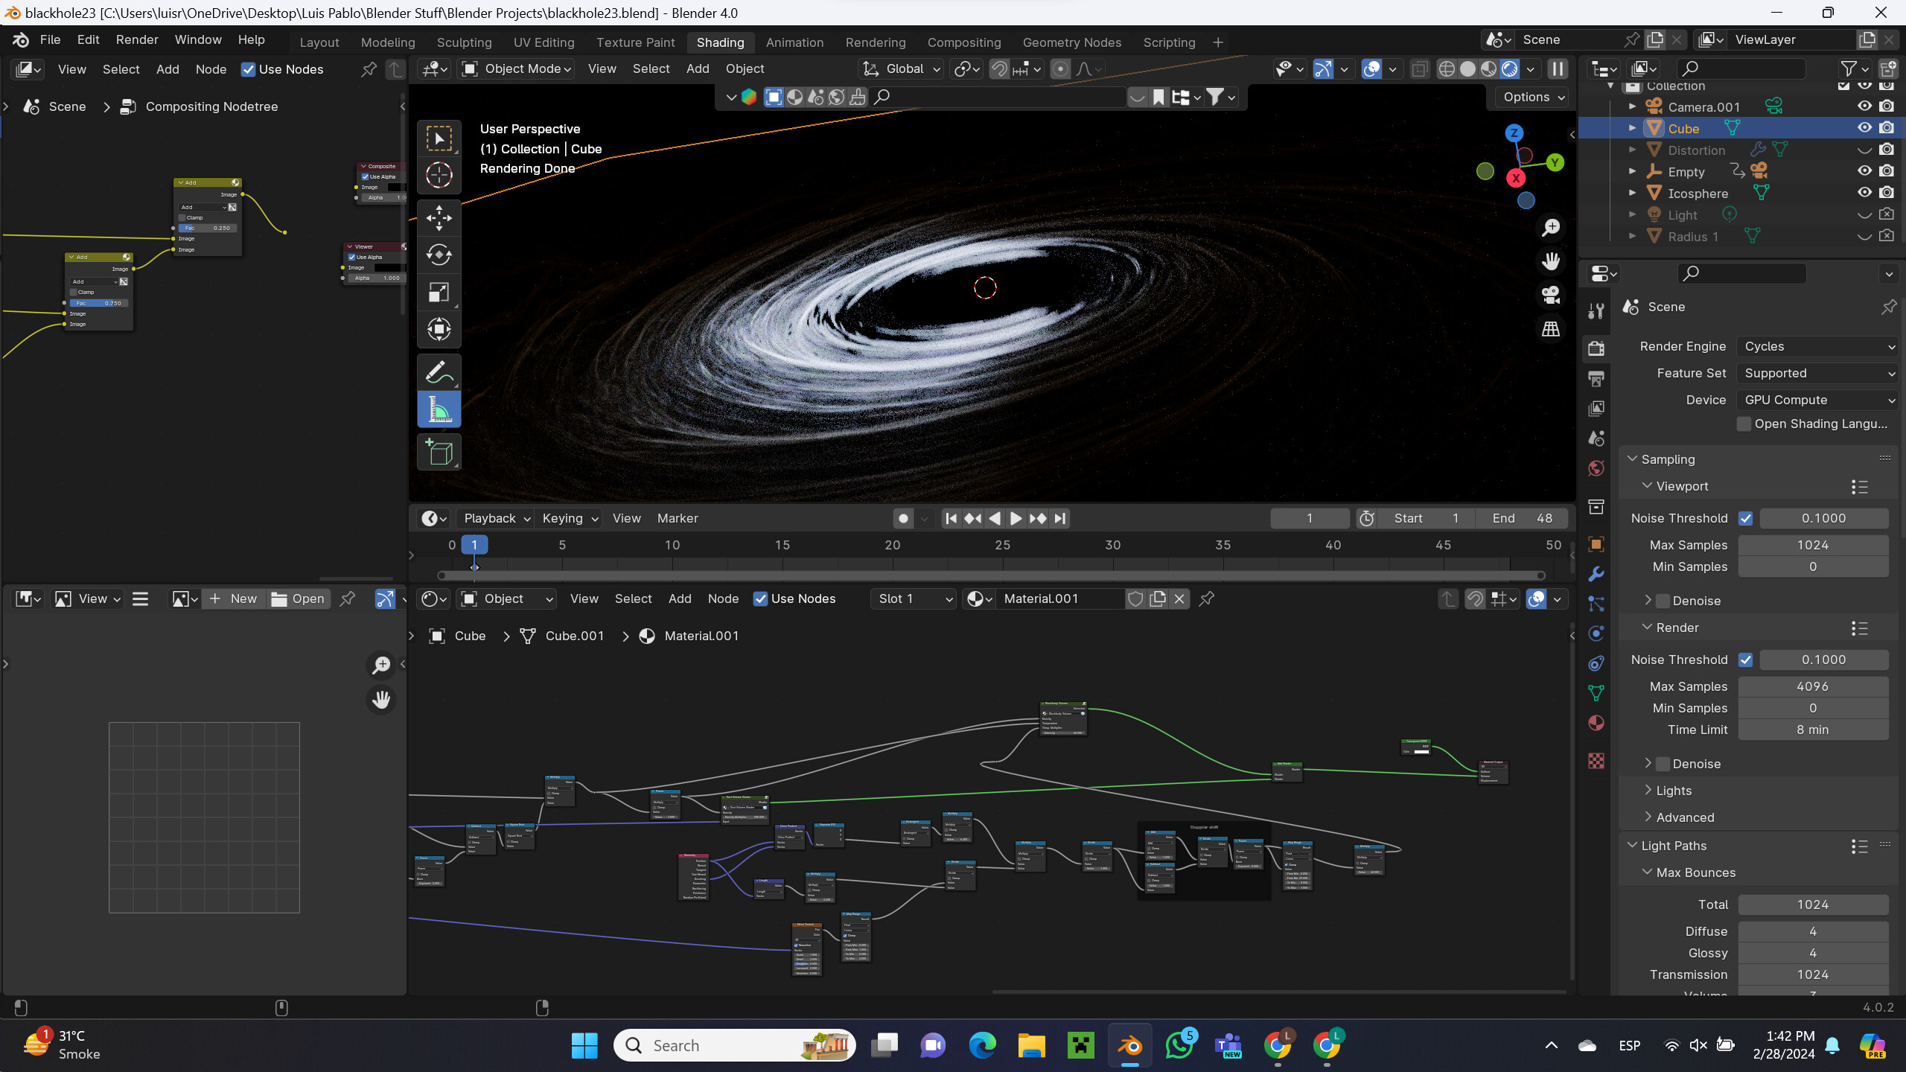Toggle Viewport Noise Threshold checkbox
Viewport: 1906px width, 1072px height.
(x=1745, y=518)
